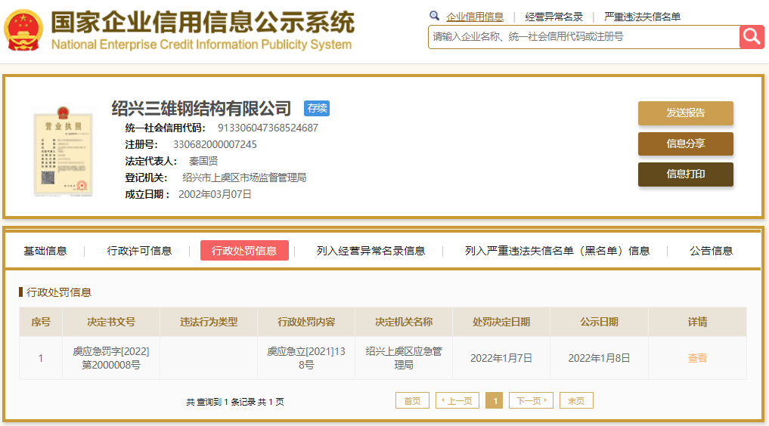
Task: Click the 详情 column header
Action: click(697, 323)
